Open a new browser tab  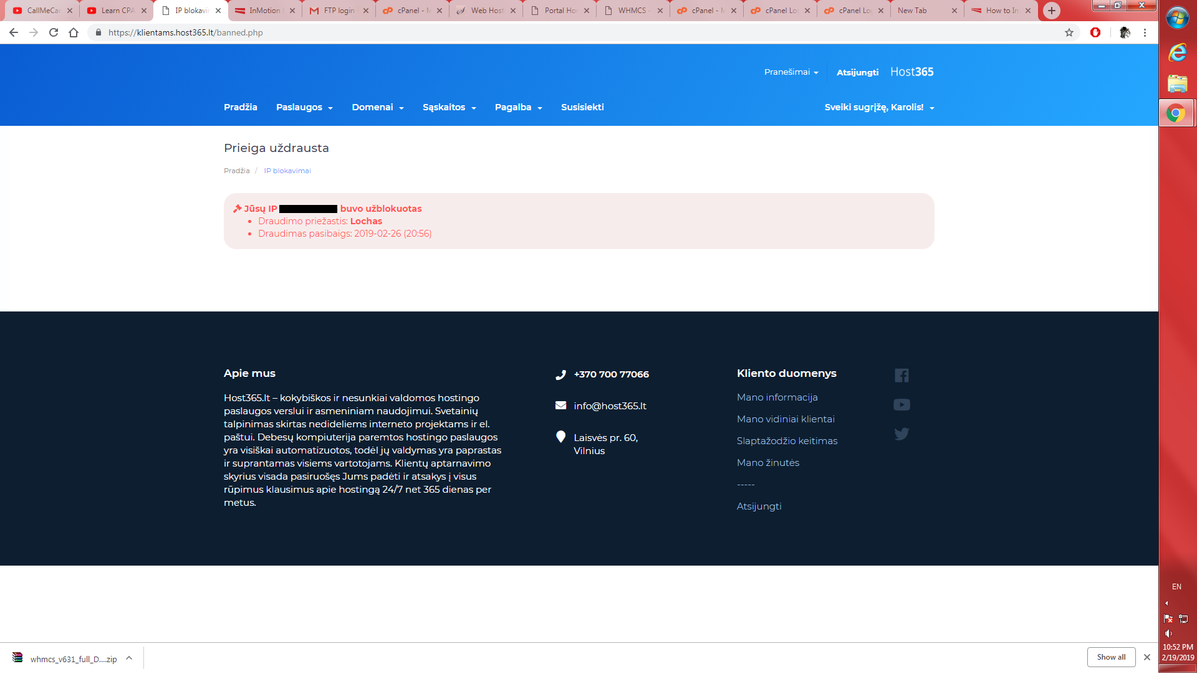point(1052,11)
